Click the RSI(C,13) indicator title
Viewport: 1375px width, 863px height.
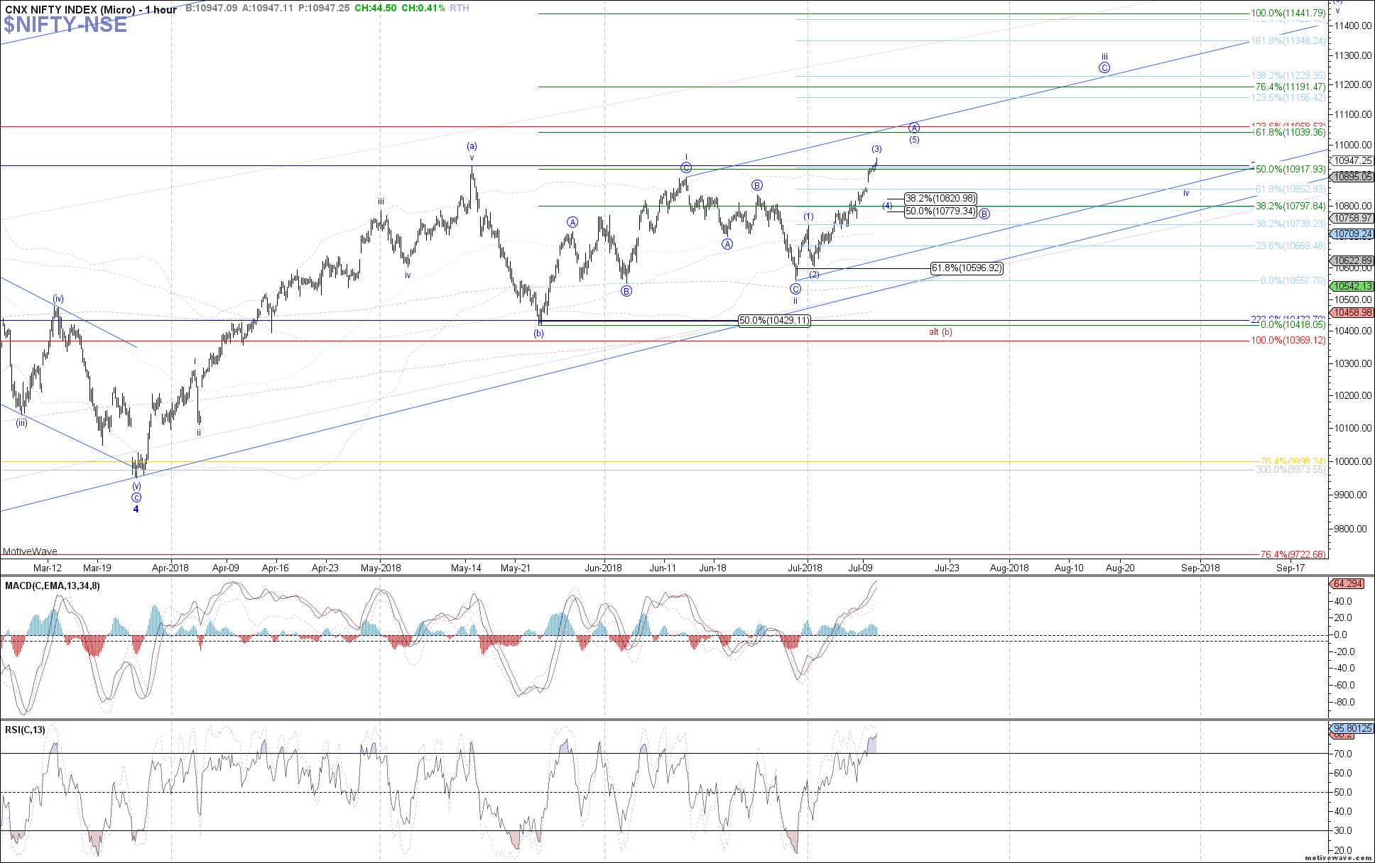[25, 730]
